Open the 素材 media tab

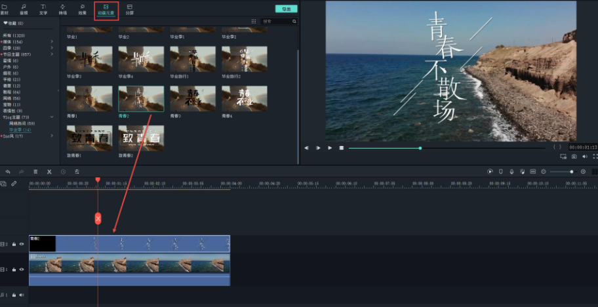pyautogui.click(x=4, y=10)
